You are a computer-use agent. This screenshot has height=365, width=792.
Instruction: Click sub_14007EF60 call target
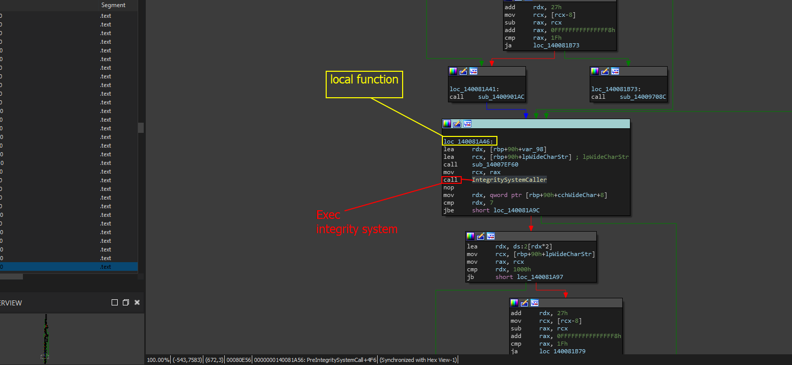(x=488, y=164)
